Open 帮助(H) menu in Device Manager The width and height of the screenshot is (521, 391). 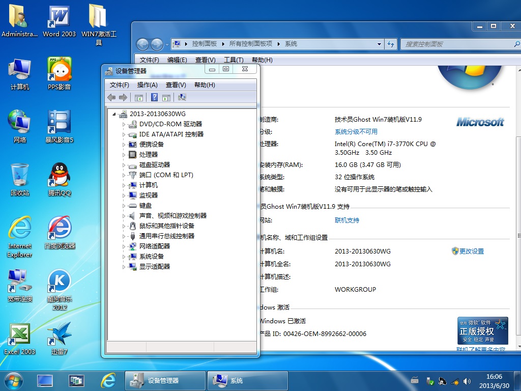pos(205,85)
